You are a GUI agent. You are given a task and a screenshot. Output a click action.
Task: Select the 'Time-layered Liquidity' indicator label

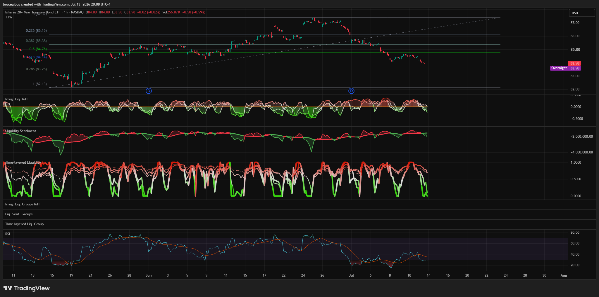click(x=23, y=163)
